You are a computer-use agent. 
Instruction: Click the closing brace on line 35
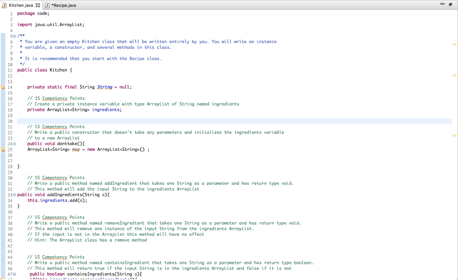[x=18, y=206]
